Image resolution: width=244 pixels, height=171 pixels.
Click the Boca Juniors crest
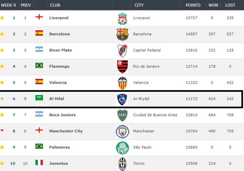coord(122,115)
